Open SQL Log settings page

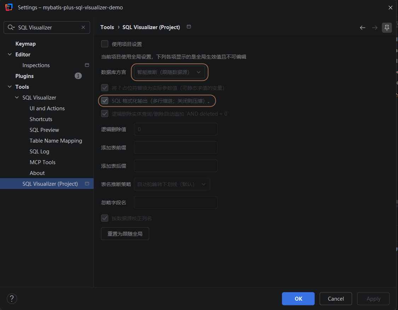point(39,151)
